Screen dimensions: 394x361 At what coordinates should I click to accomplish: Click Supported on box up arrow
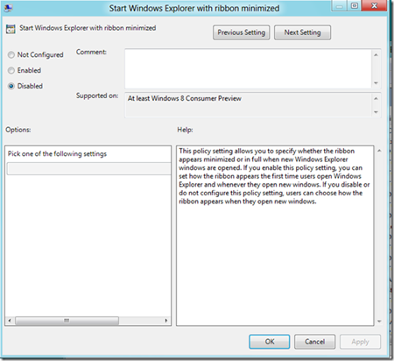click(x=376, y=99)
